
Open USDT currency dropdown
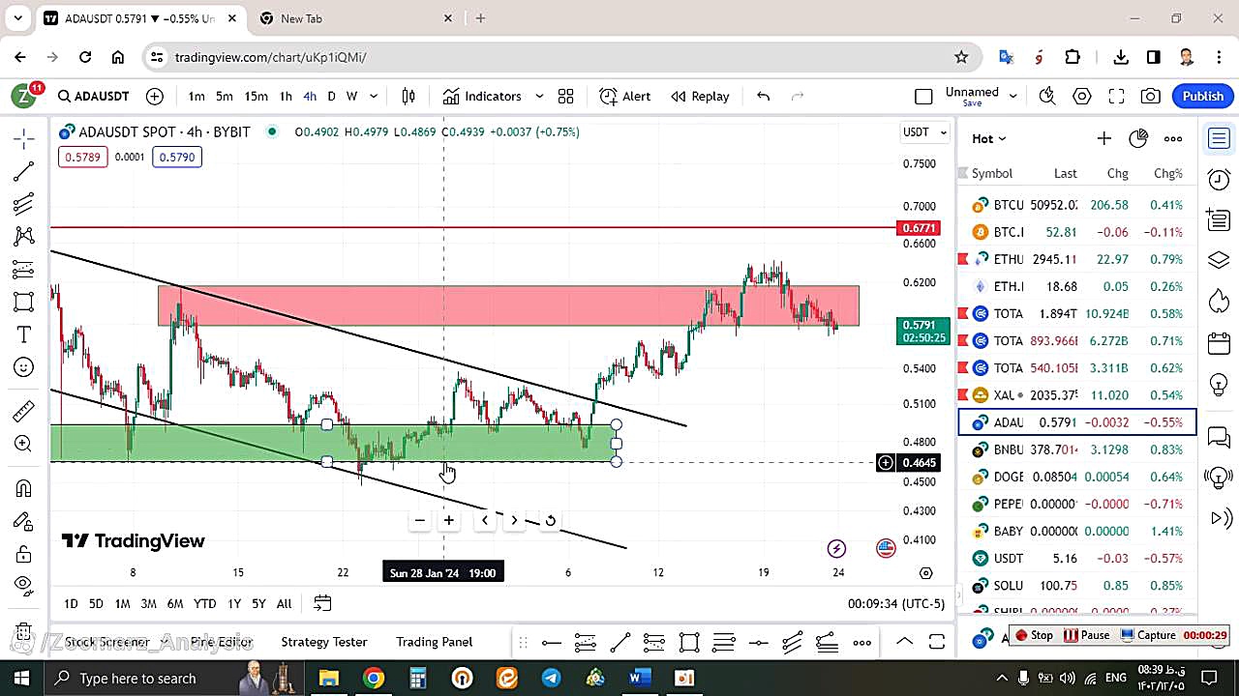pyautogui.click(x=925, y=131)
